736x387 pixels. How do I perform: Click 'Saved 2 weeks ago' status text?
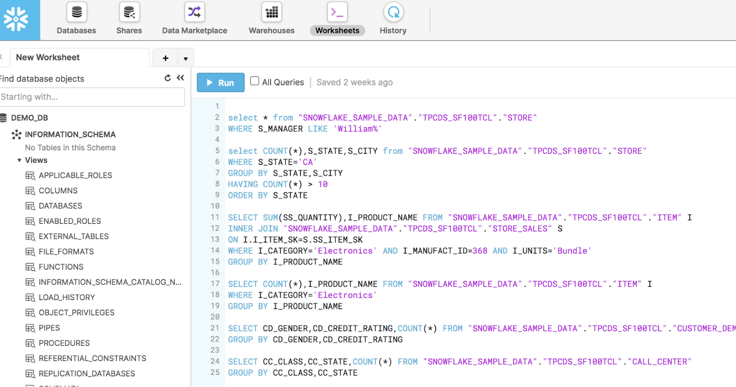pyautogui.click(x=355, y=82)
